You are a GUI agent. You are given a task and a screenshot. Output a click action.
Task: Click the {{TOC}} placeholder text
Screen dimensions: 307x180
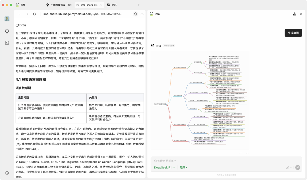21,25
